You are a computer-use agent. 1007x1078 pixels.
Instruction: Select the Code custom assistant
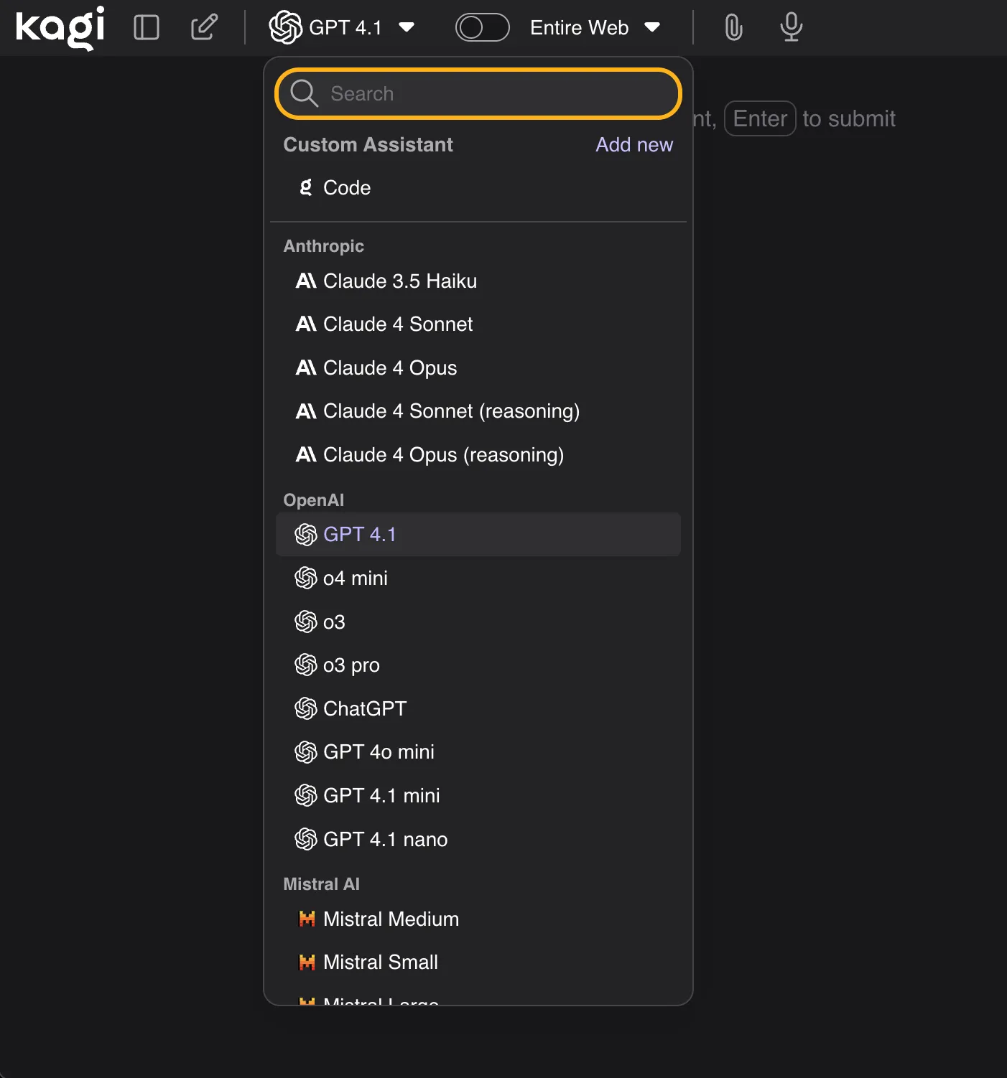click(346, 188)
